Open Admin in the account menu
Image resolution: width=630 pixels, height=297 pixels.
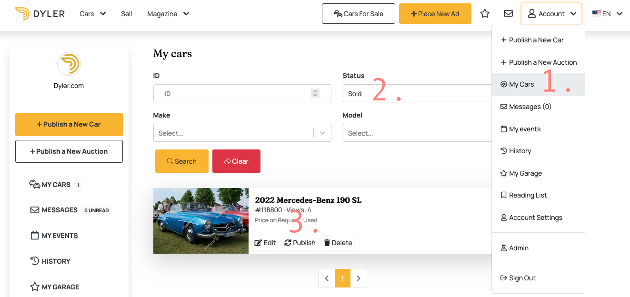point(538,248)
